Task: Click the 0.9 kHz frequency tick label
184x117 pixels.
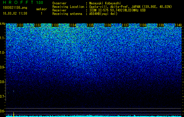Action: pyautogui.click(x=2, y=67)
